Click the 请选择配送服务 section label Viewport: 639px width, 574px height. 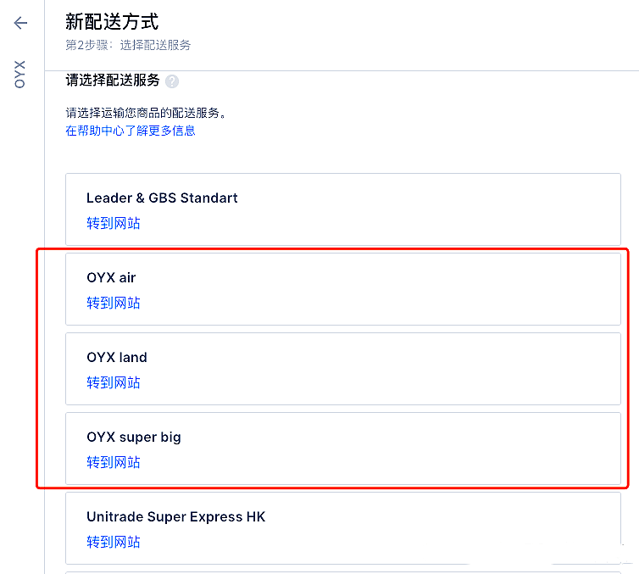coord(113,81)
